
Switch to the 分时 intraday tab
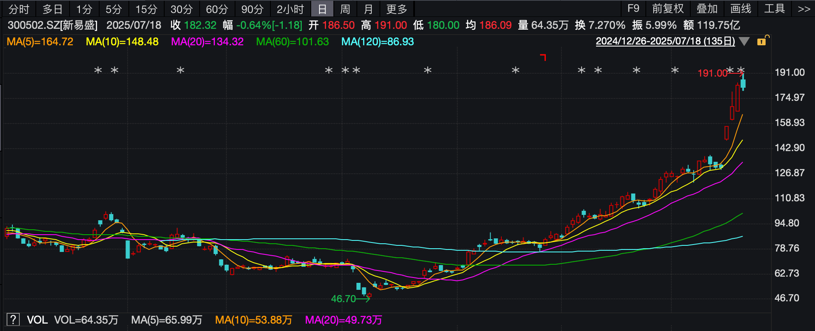[x=19, y=9]
